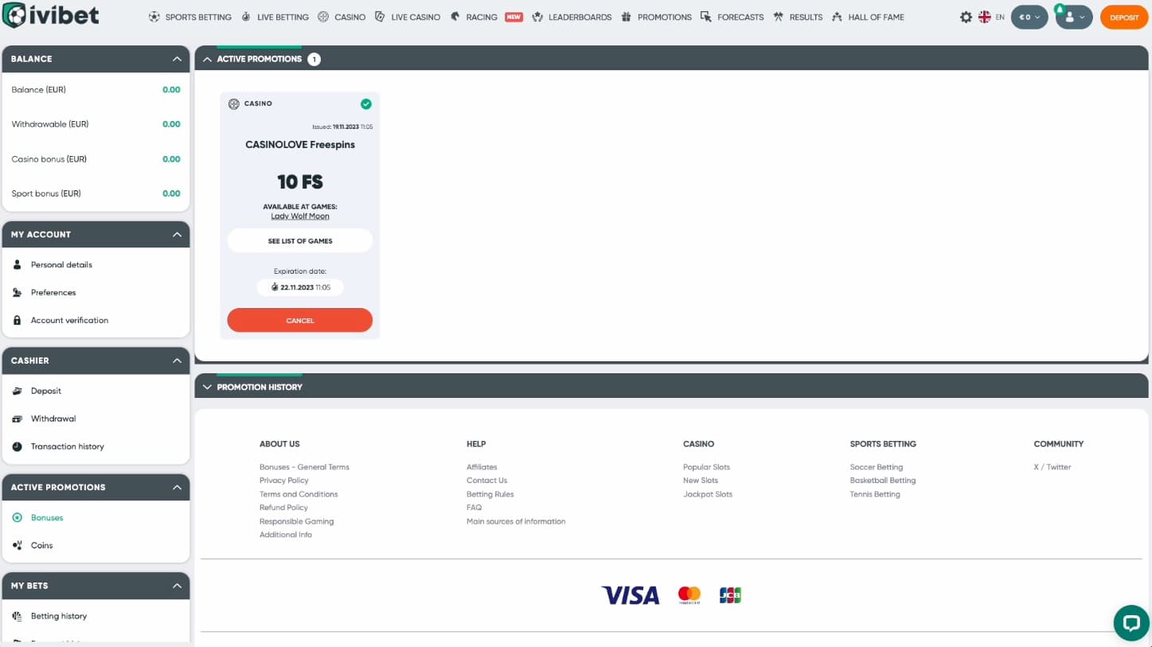
Task: Open Bonuses - General Terms link
Action: [x=304, y=467]
